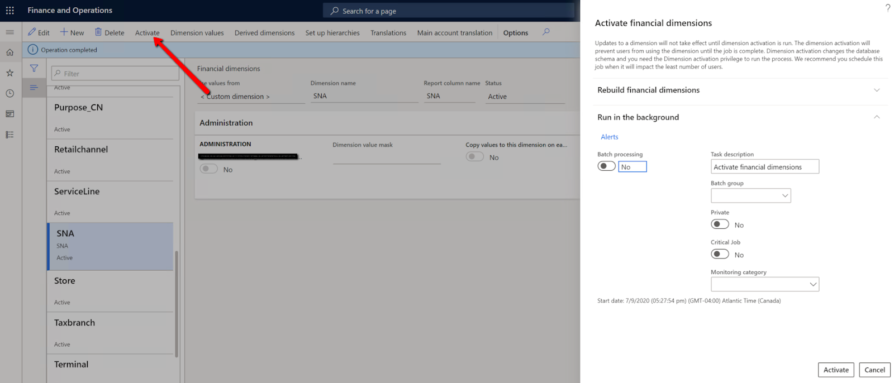Click the Operation completed info icon
This screenshot has height=383, width=894.
tap(33, 50)
